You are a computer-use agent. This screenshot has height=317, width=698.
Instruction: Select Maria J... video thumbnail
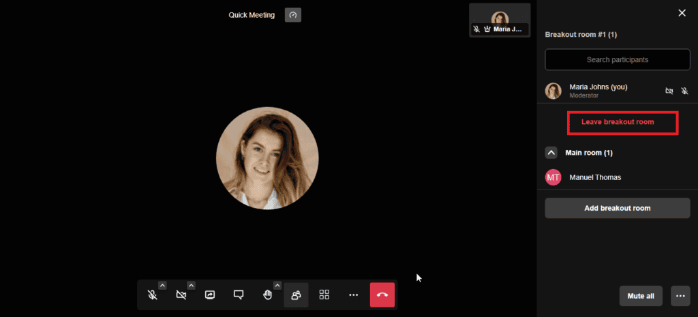500,20
